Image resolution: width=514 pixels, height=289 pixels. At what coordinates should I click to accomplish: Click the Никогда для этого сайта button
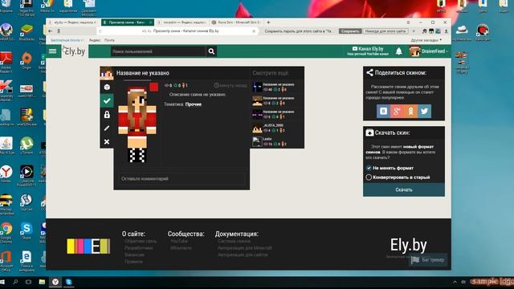pyautogui.click(x=385, y=31)
